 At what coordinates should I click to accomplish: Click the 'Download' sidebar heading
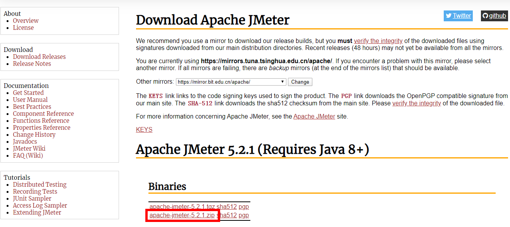(x=18, y=50)
